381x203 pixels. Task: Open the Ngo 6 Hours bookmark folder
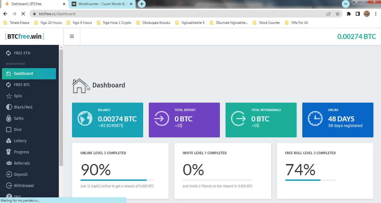(79, 23)
